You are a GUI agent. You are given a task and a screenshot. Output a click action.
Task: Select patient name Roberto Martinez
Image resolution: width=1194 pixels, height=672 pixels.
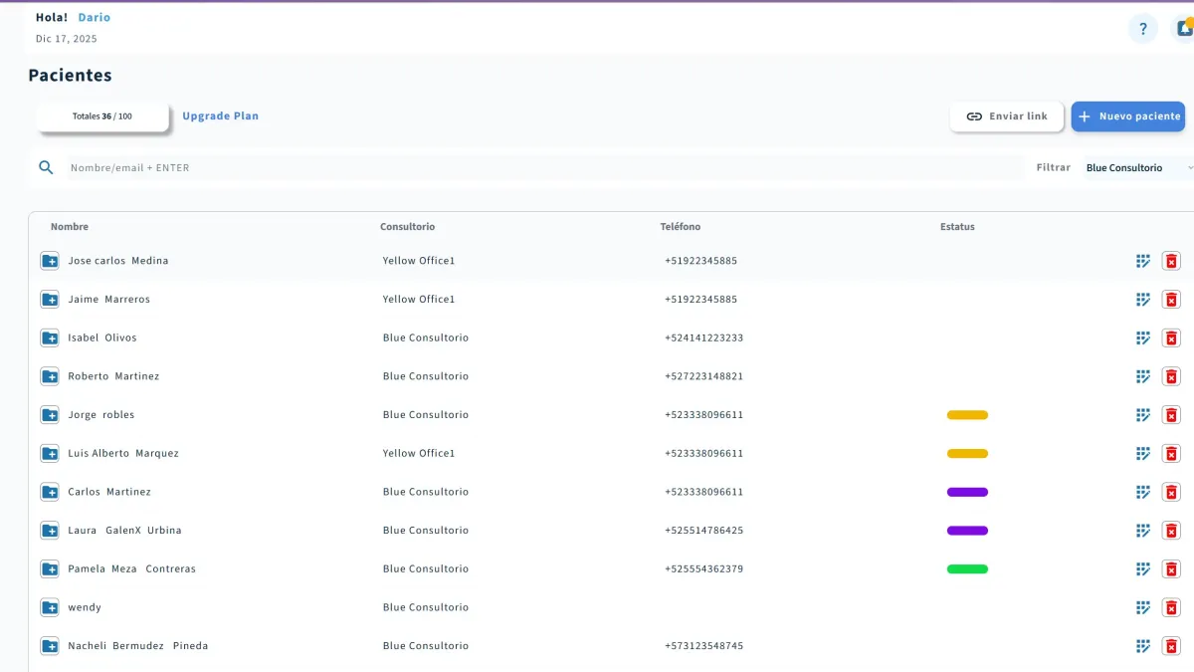[x=113, y=376]
